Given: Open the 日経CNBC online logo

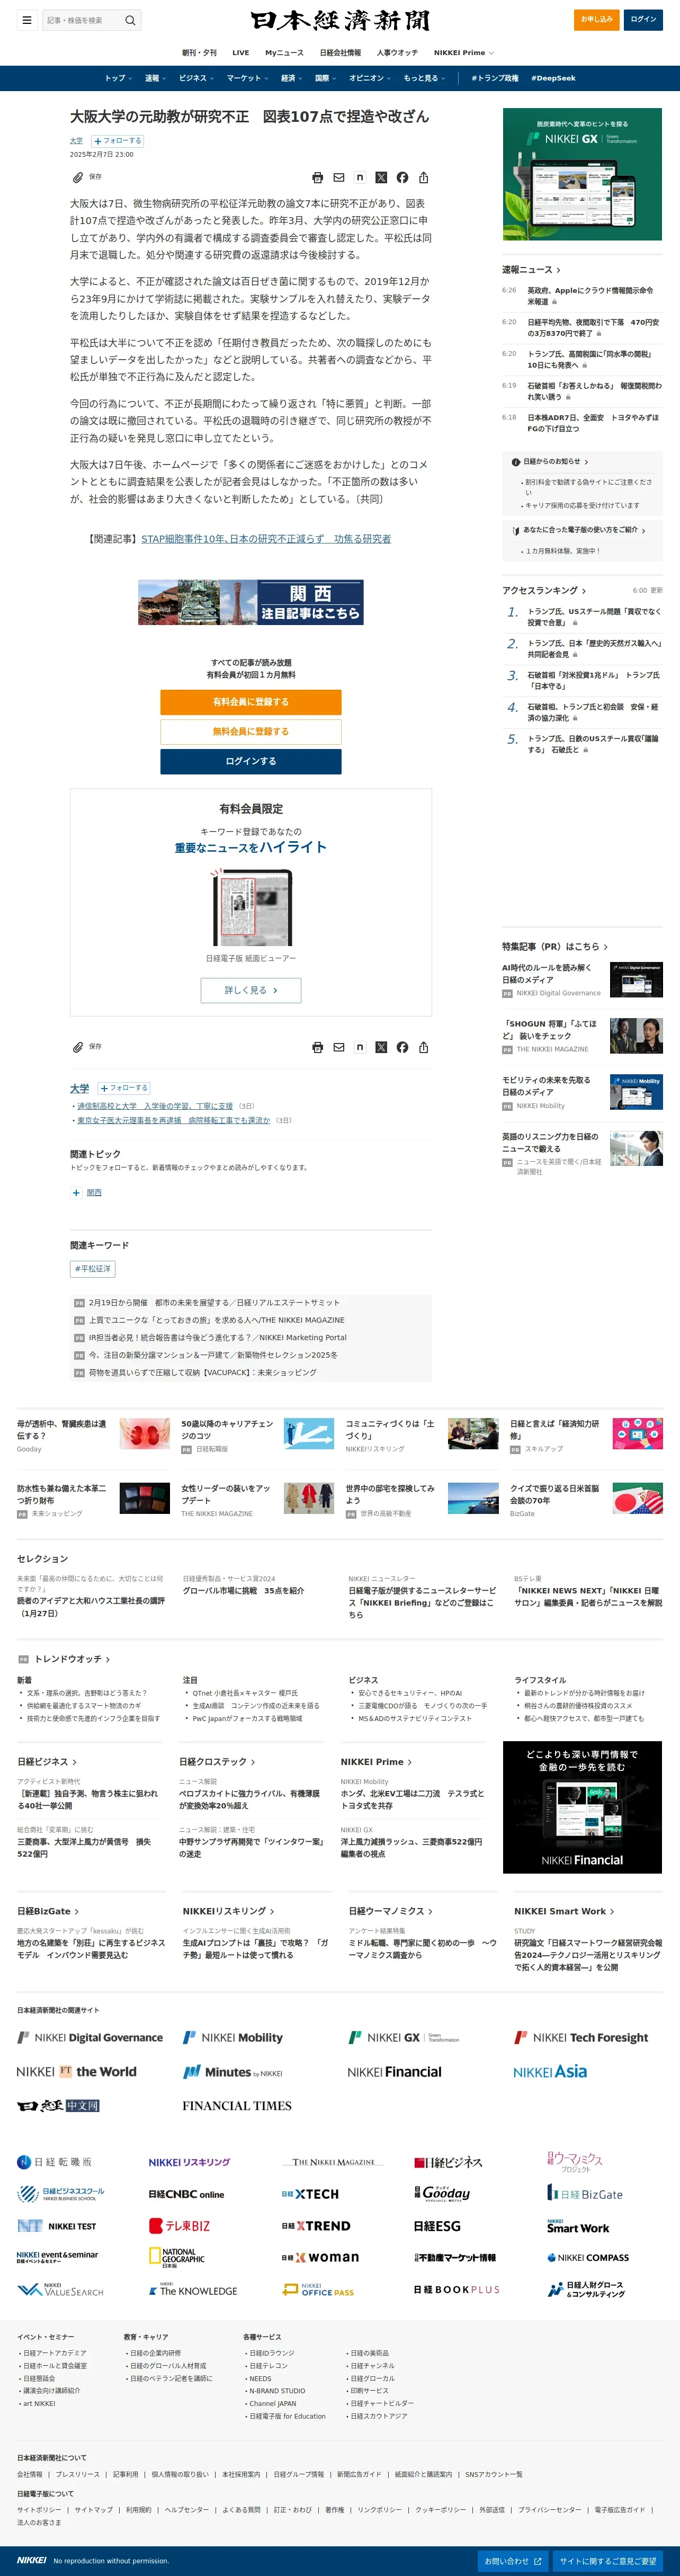Looking at the screenshot, I should click(x=186, y=2194).
